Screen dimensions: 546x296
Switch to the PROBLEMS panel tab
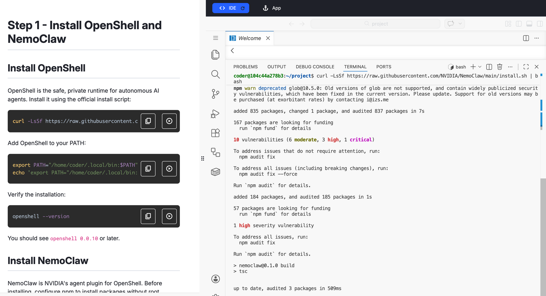coord(245,67)
